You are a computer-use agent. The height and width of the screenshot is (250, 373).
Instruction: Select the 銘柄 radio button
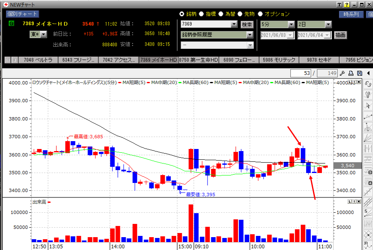[182, 14]
